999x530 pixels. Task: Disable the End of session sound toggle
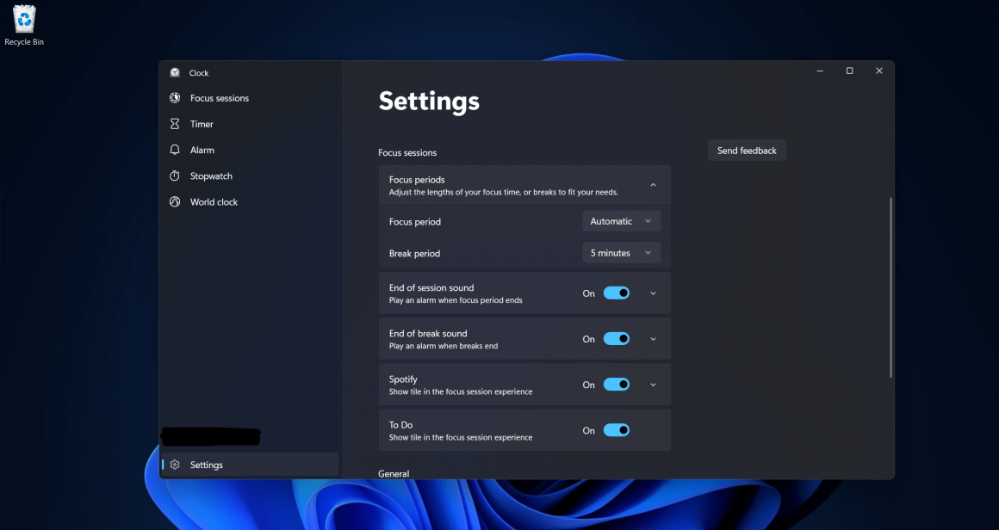point(617,293)
